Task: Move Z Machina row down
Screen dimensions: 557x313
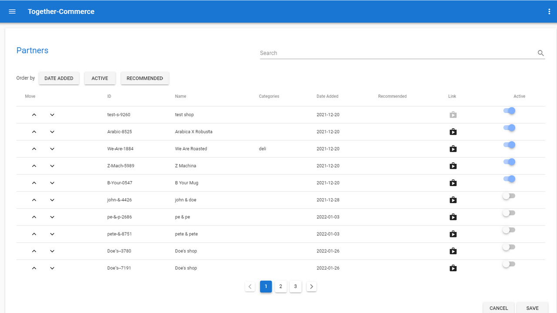Action: 52,166
